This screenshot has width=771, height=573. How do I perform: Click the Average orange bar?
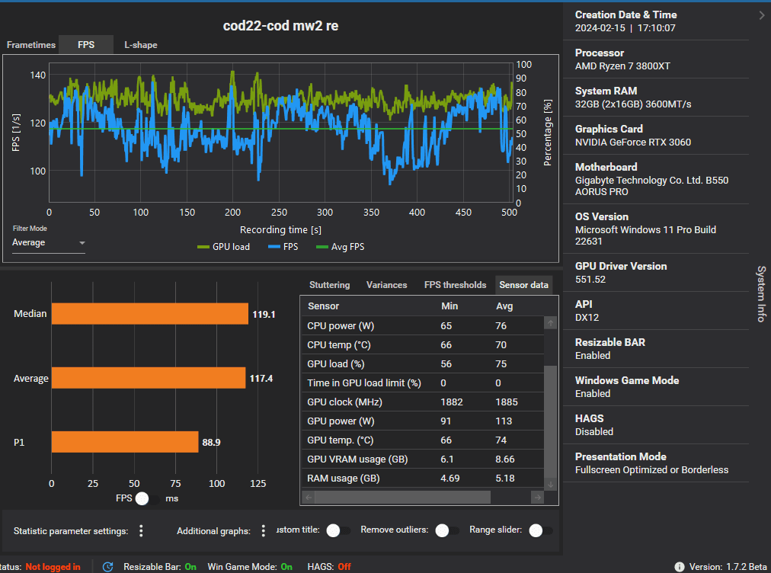pyautogui.click(x=149, y=378)
